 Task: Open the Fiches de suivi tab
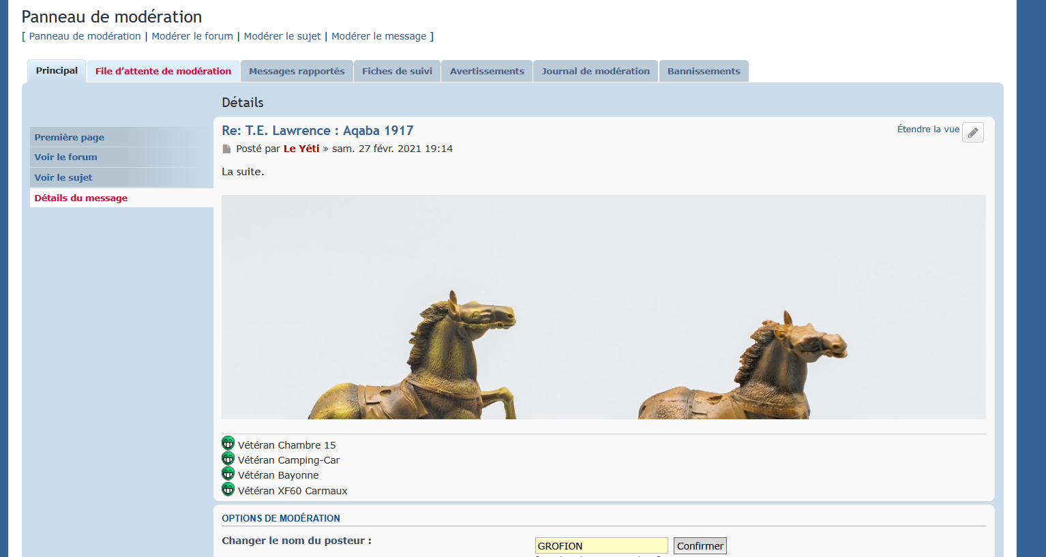coord(397,71)
